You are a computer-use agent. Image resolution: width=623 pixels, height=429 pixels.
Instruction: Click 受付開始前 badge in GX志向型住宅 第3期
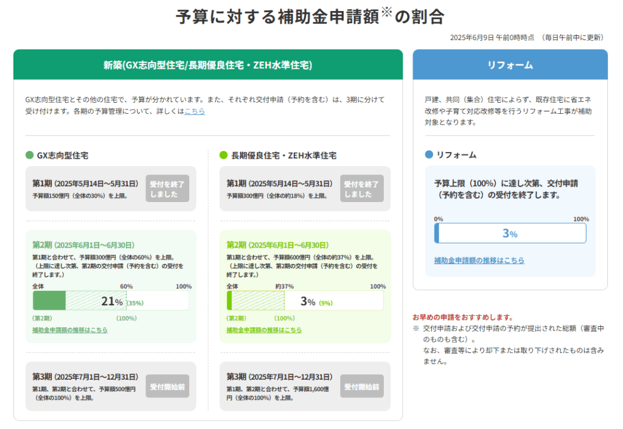(x=167, y=386)
